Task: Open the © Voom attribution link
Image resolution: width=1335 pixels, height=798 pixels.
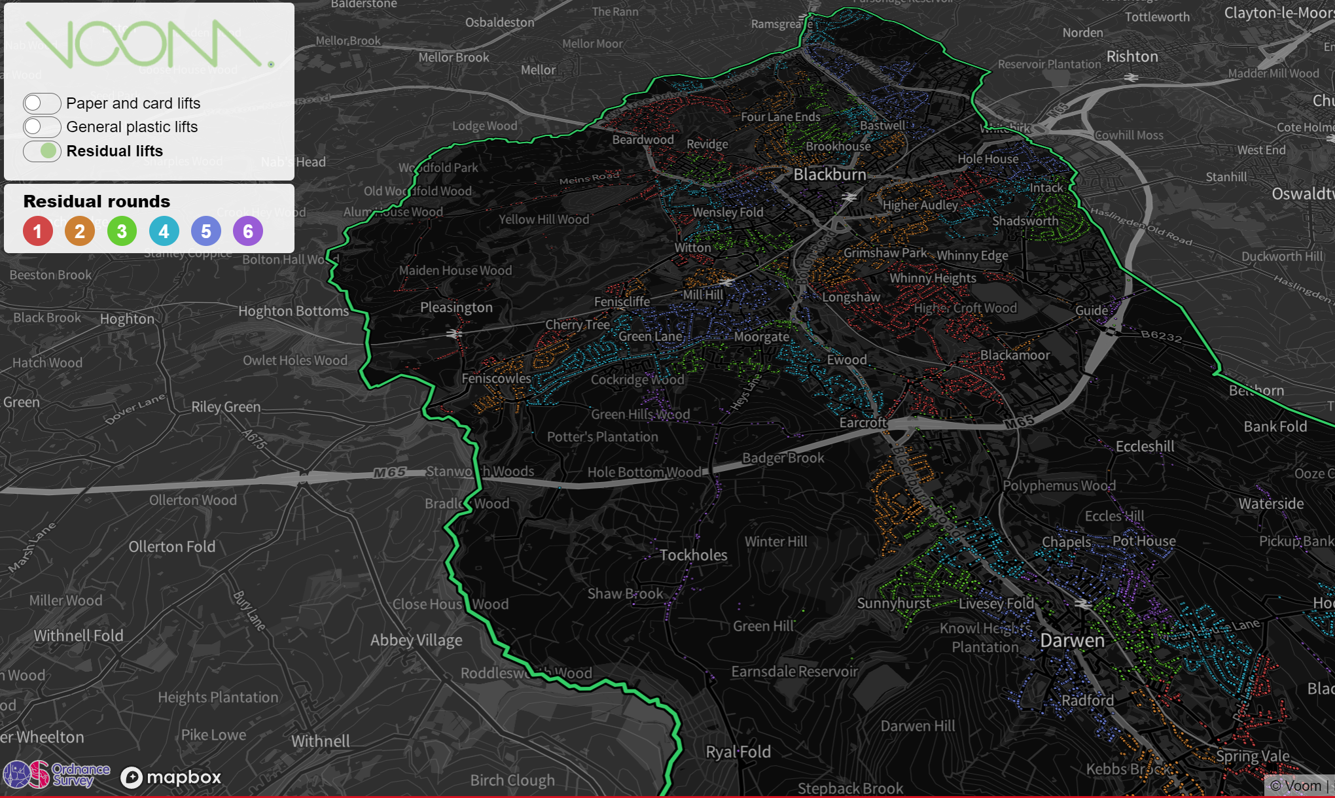Action: coord(1296,786)
